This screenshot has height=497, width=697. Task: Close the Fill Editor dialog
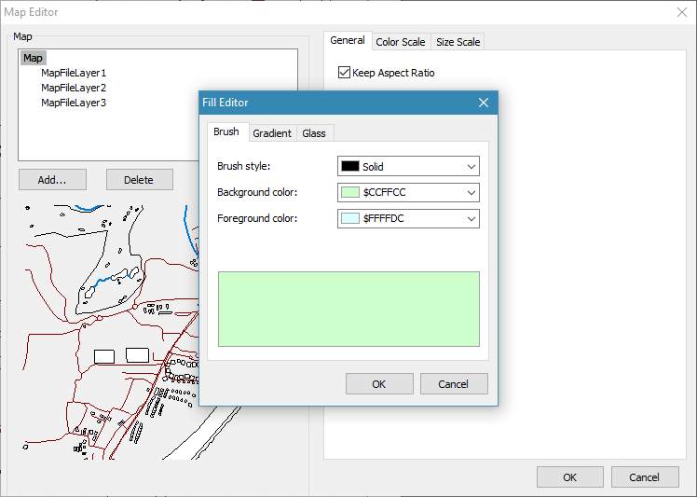tap(483, 103)
